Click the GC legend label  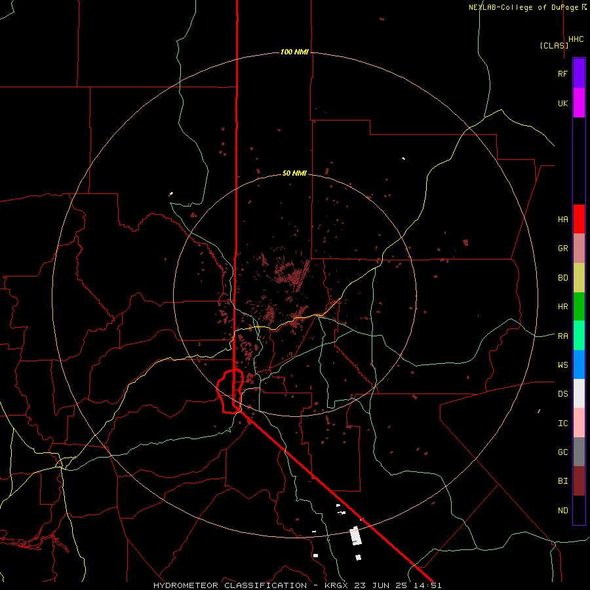click(x=562, y=452)
